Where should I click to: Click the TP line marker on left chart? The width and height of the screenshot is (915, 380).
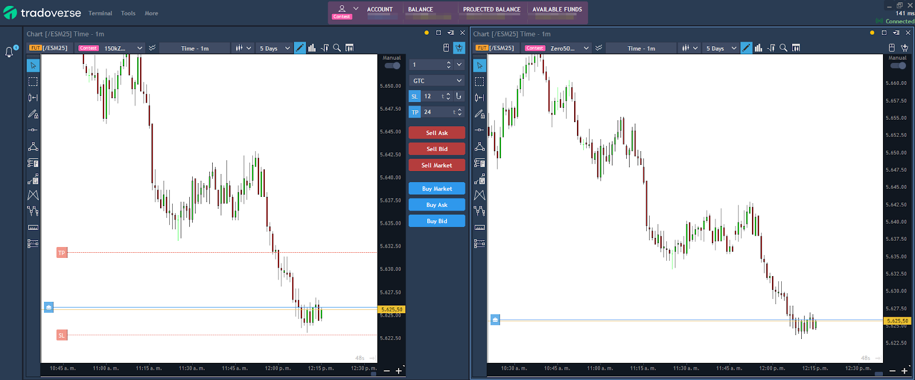62,253
